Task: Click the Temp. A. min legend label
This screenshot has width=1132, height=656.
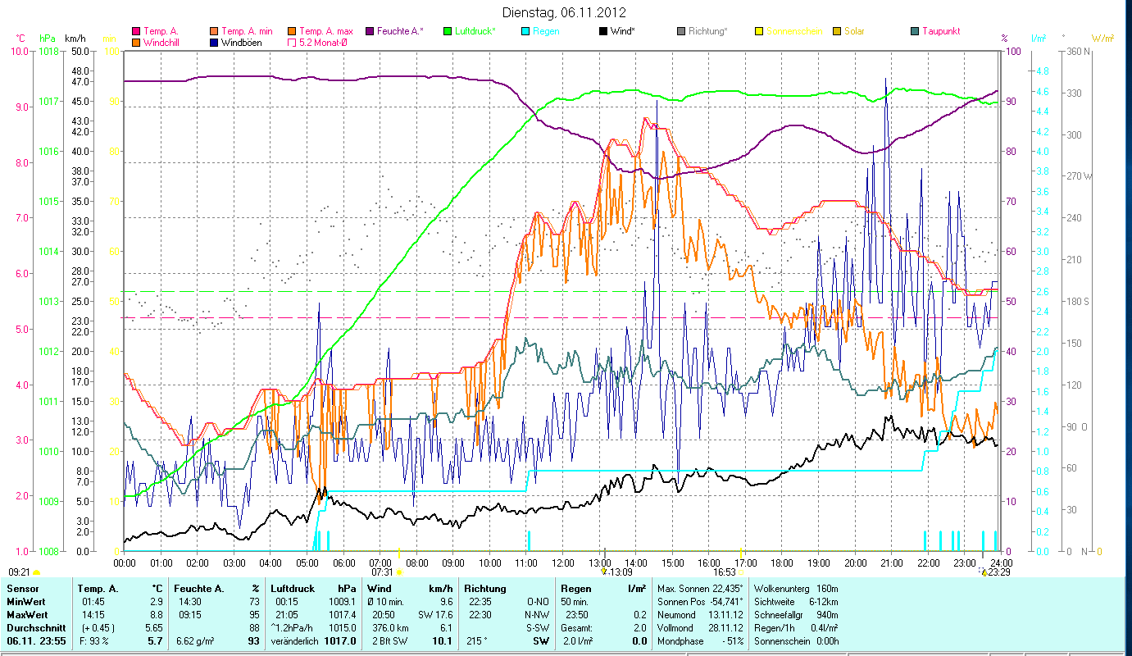Action: coord(247,31)
